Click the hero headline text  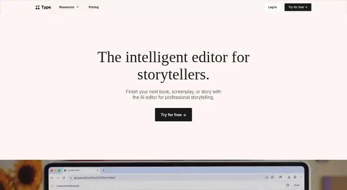(173, 66)
